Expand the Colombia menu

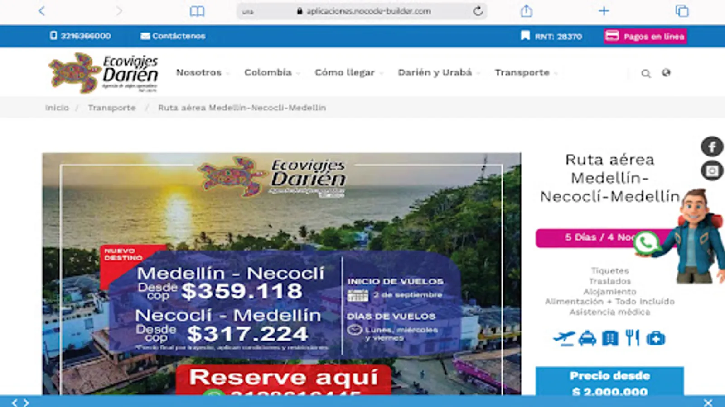pos(272,72)
